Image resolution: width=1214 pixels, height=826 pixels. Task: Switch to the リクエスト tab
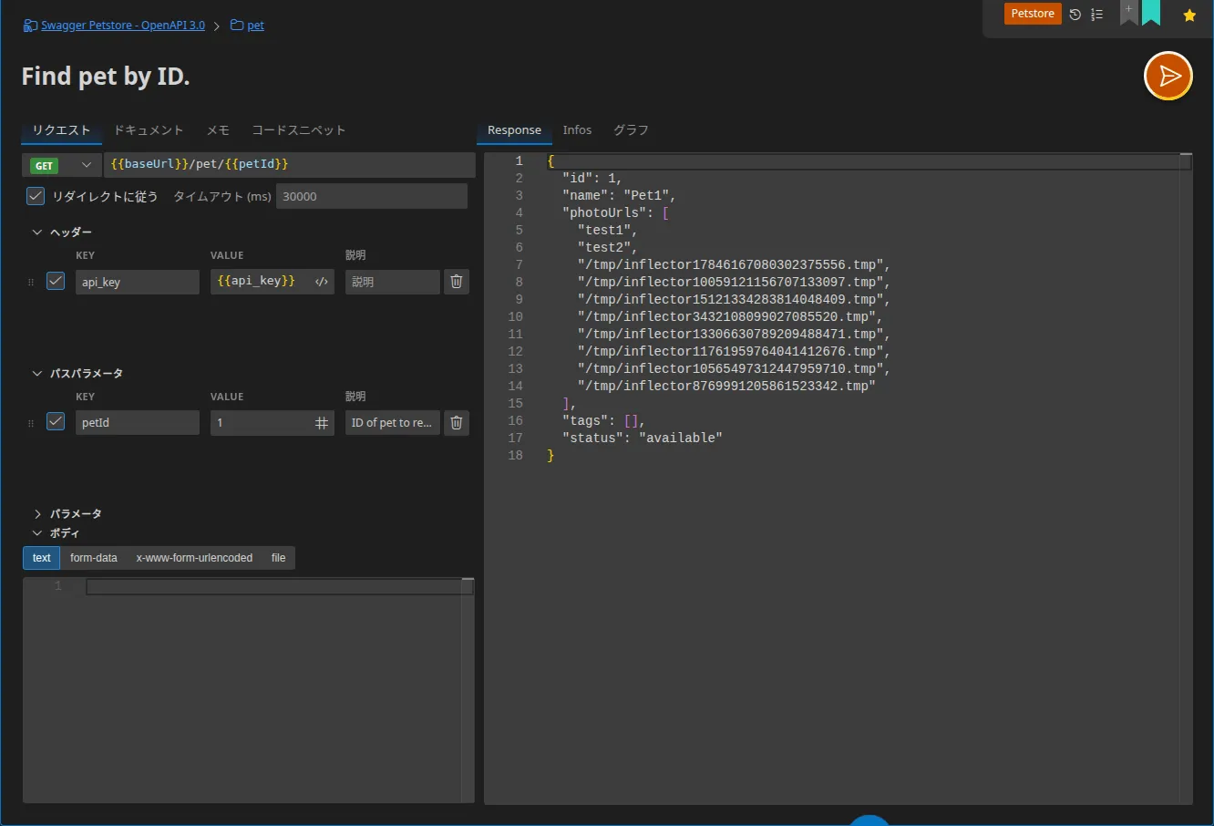[62, 130]
